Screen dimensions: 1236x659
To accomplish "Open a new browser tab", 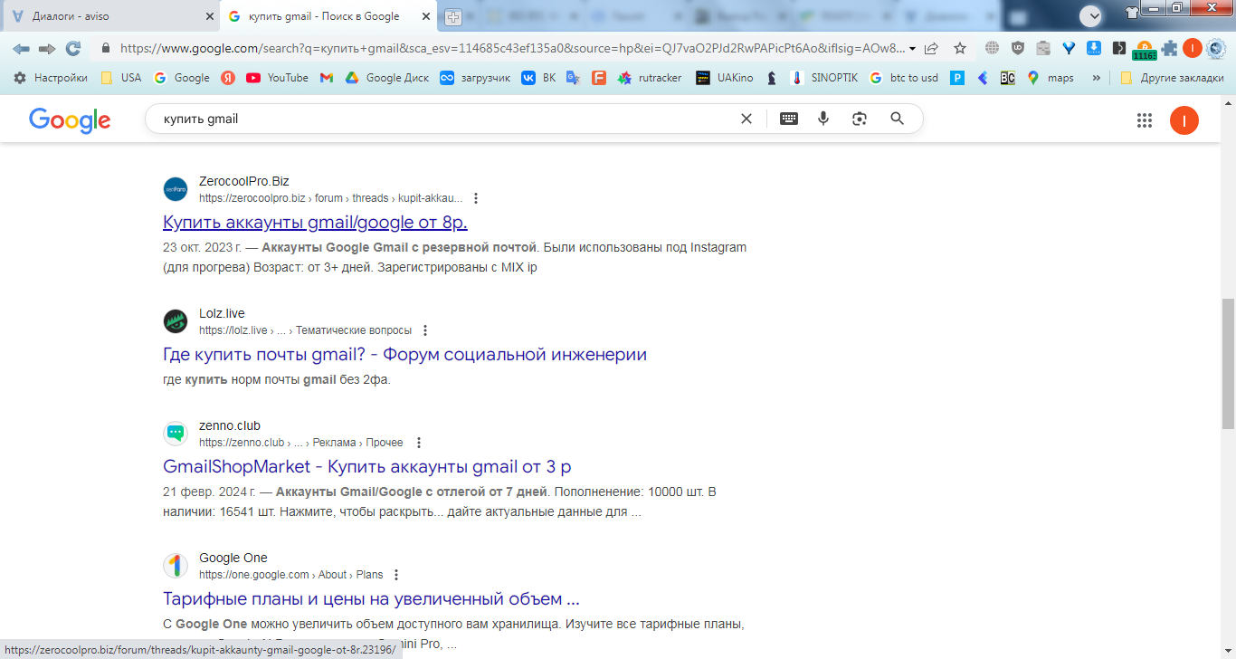I will click(453, 17).
